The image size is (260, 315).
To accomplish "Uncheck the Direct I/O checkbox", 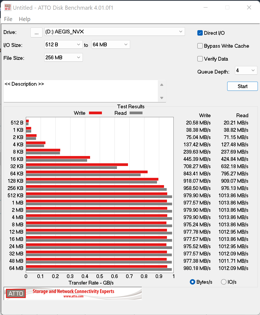I will click(x=200, y=33).
